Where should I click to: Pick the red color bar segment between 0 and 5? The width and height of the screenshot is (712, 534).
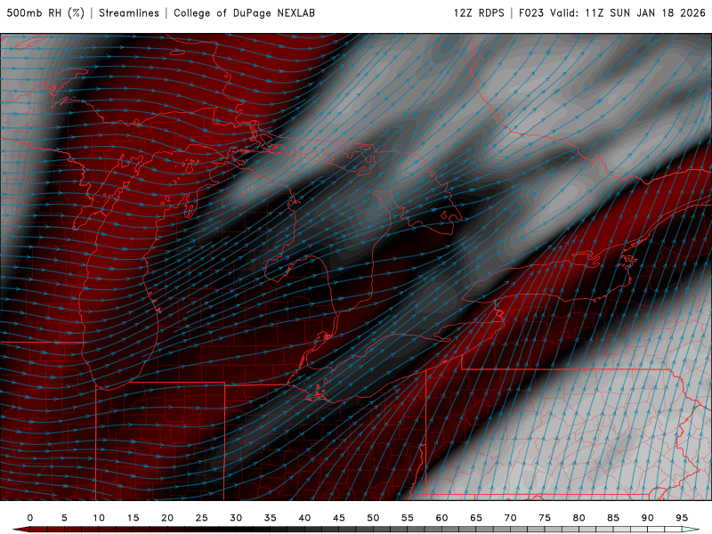(x=47, y=530)
